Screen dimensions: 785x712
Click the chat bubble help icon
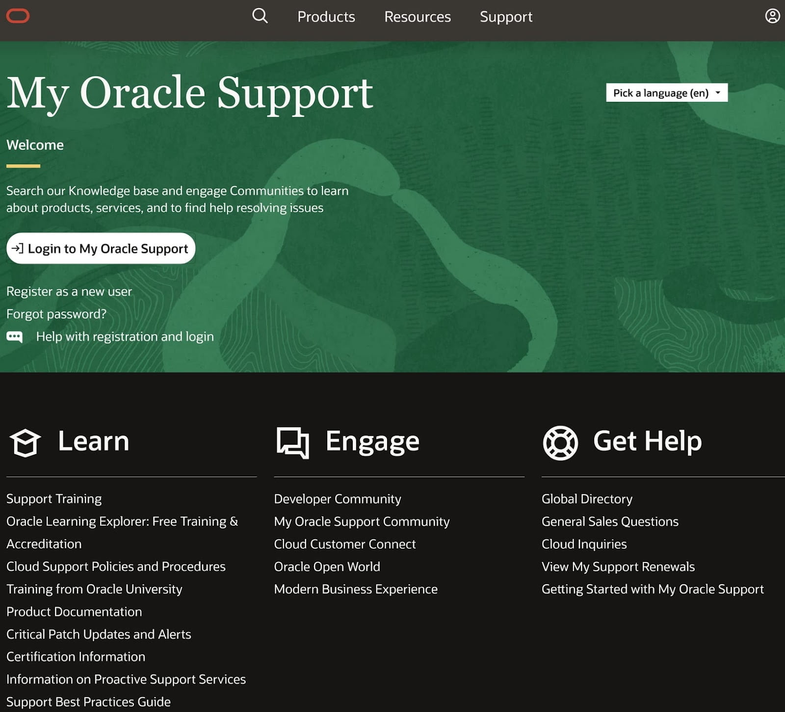click(x=14, y=336)
